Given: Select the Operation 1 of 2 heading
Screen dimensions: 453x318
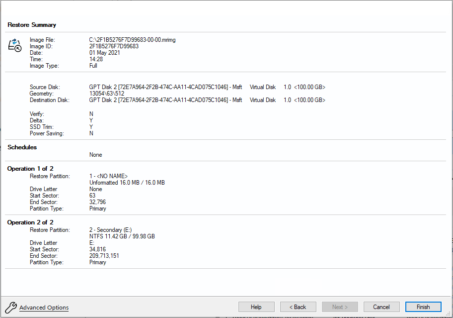Looking at the screenshot, I should coord(30,169).
